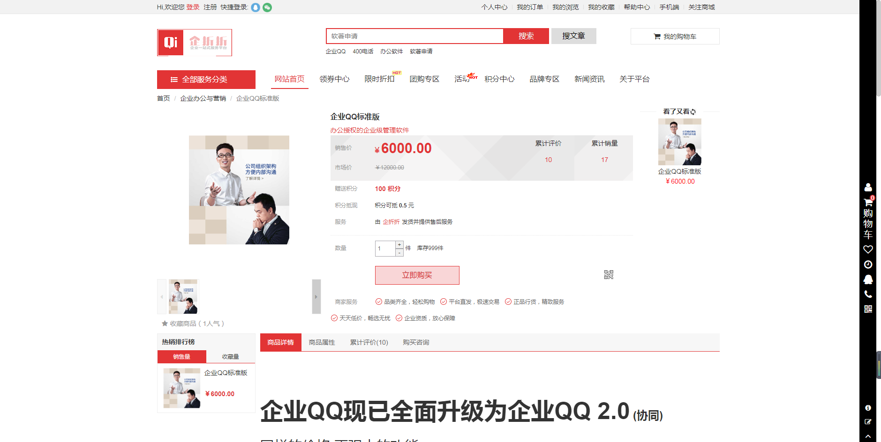Image resolution: width=881 pixels, height=442 pixels.
Task: Switch to the 购买咨询 tab
Action: click(416, 343)
